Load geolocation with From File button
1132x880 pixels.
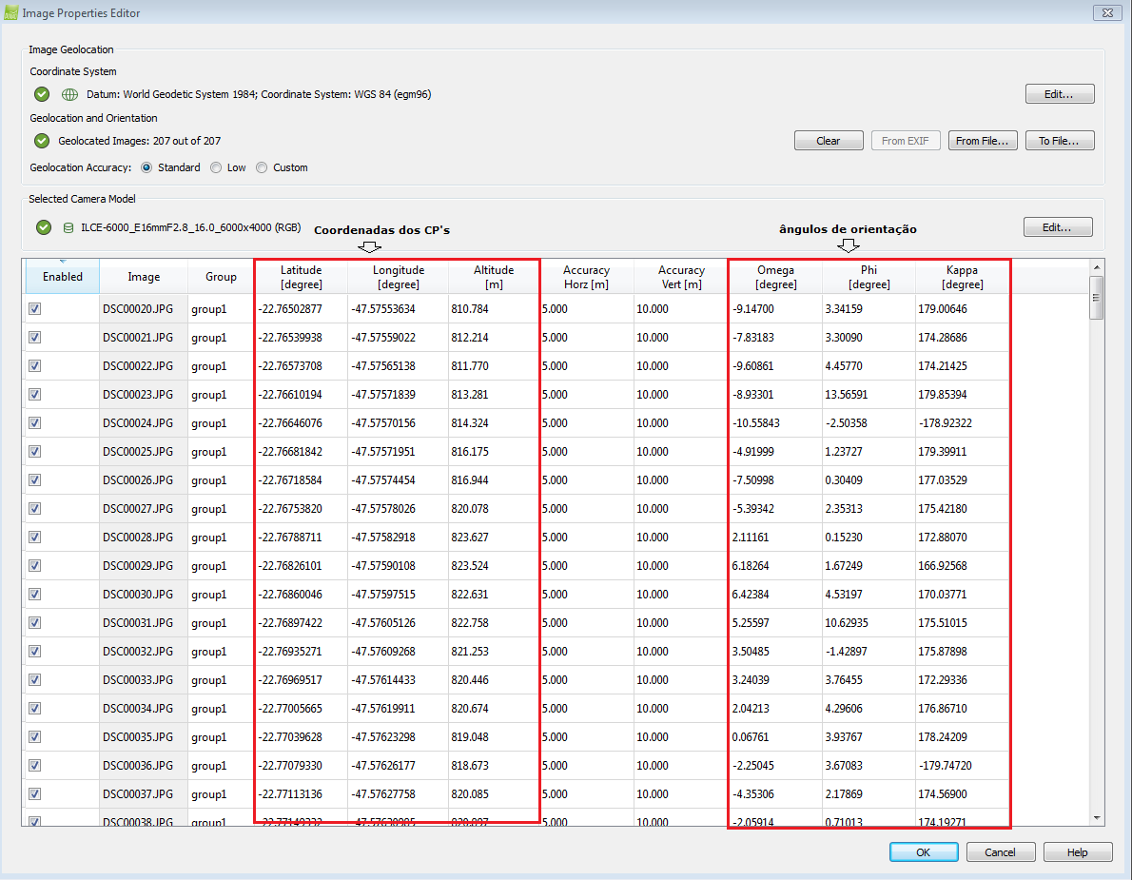(x=983, y=141)
